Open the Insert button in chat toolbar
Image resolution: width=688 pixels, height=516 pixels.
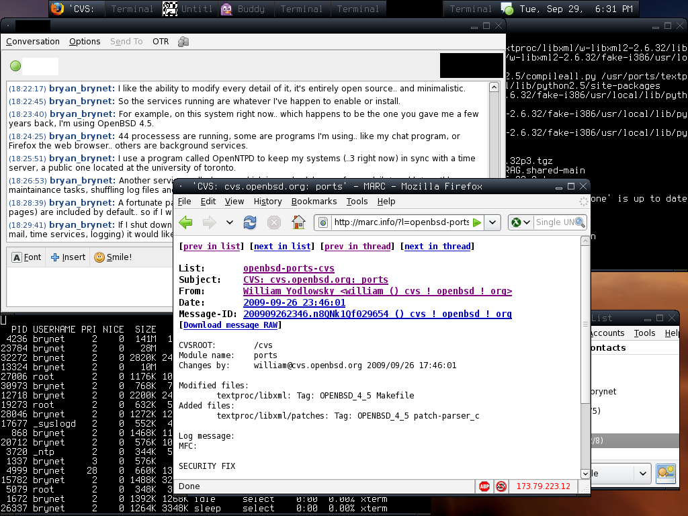pyautogui.click(x=69, y=257)
